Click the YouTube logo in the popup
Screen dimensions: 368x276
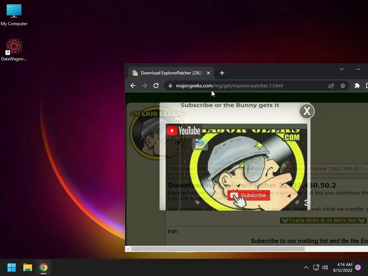(183, 131)
